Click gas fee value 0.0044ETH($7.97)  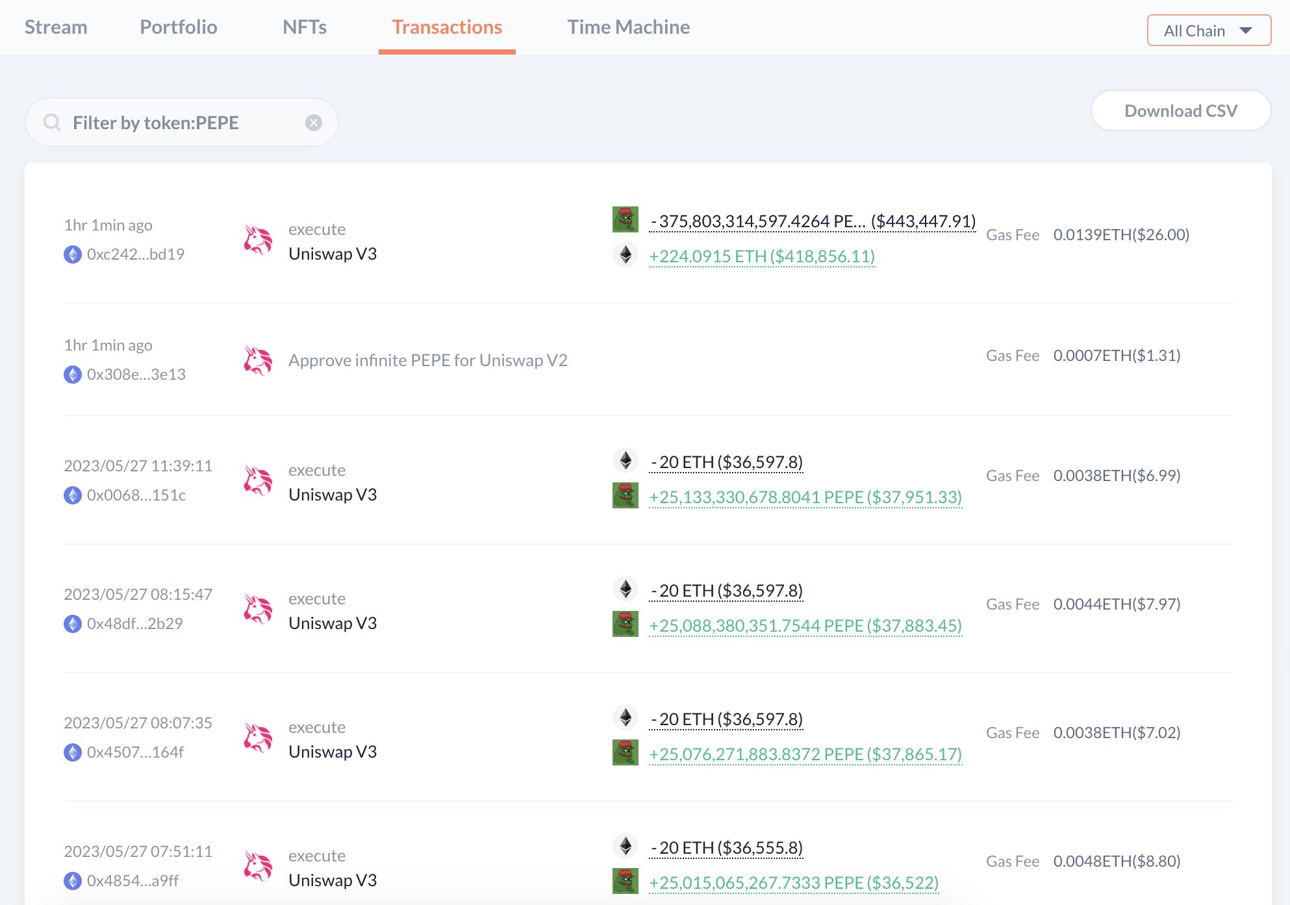click(x=1117, y=604)
